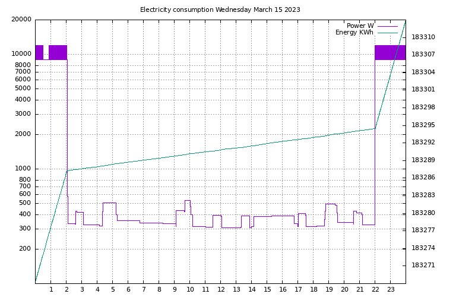Click the right axis label 183280

tap(423, 213)
